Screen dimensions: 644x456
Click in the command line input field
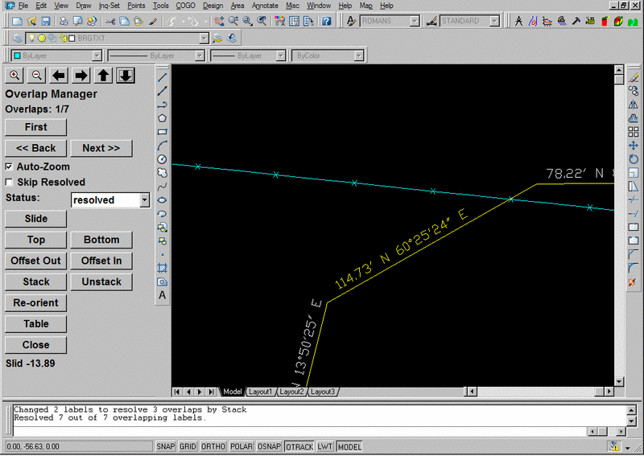299,431
